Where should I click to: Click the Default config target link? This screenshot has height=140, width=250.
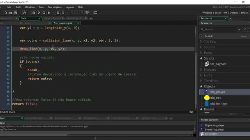click(234, 13)
